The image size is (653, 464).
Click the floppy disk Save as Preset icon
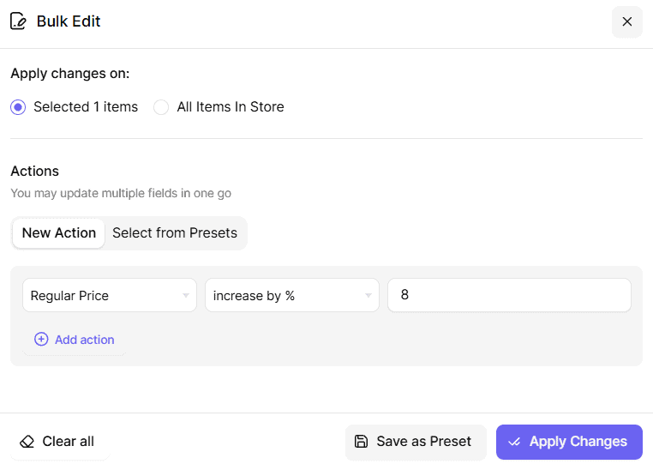(x=361, y=441)
